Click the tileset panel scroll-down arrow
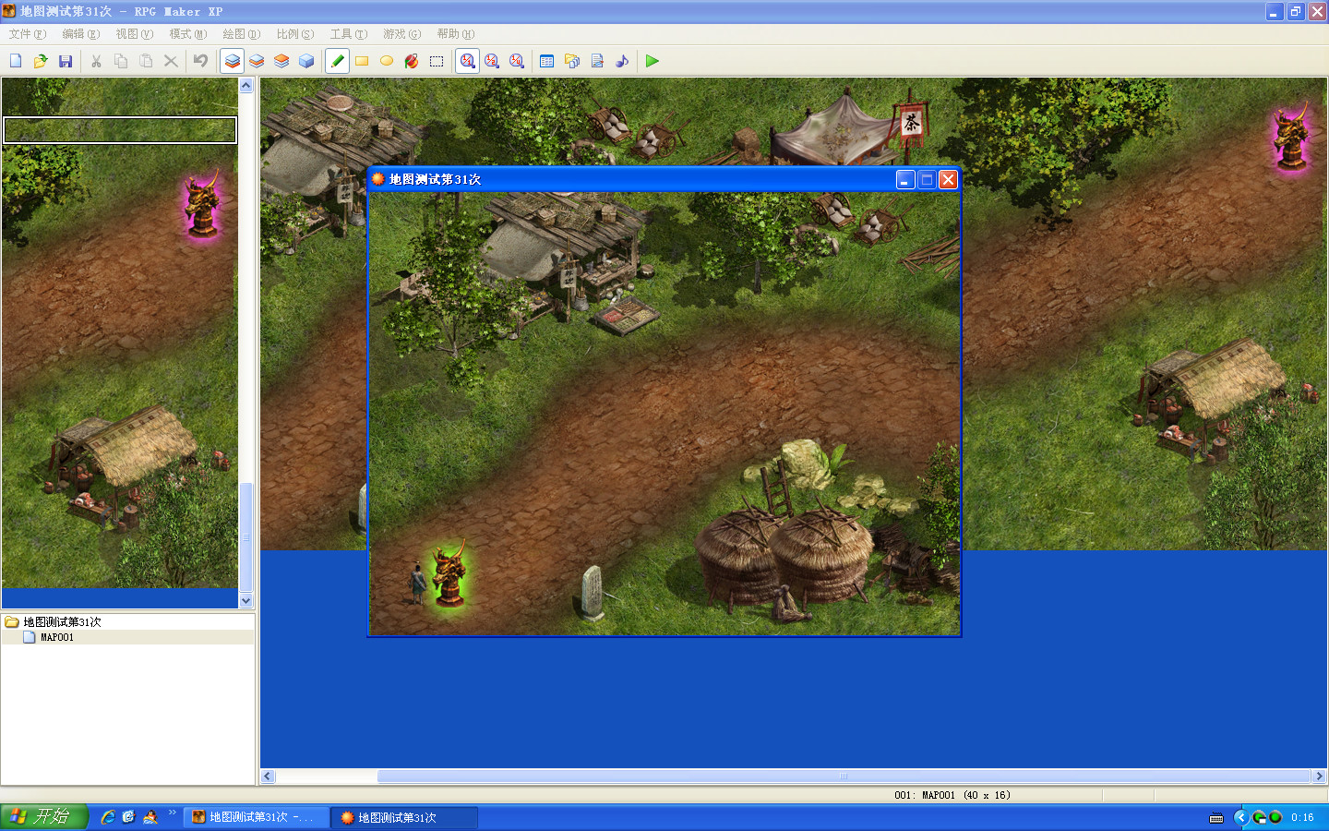1329x831 pixels. pos(246,600)
